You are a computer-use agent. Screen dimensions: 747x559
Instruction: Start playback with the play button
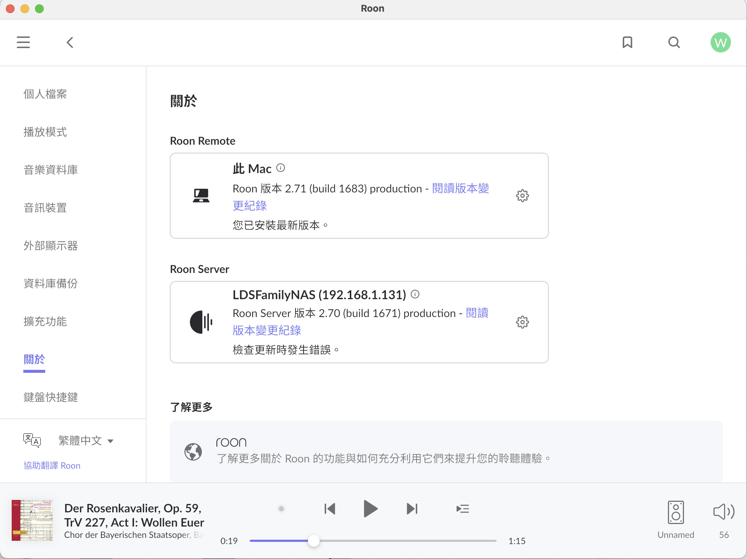coord(371,509)
